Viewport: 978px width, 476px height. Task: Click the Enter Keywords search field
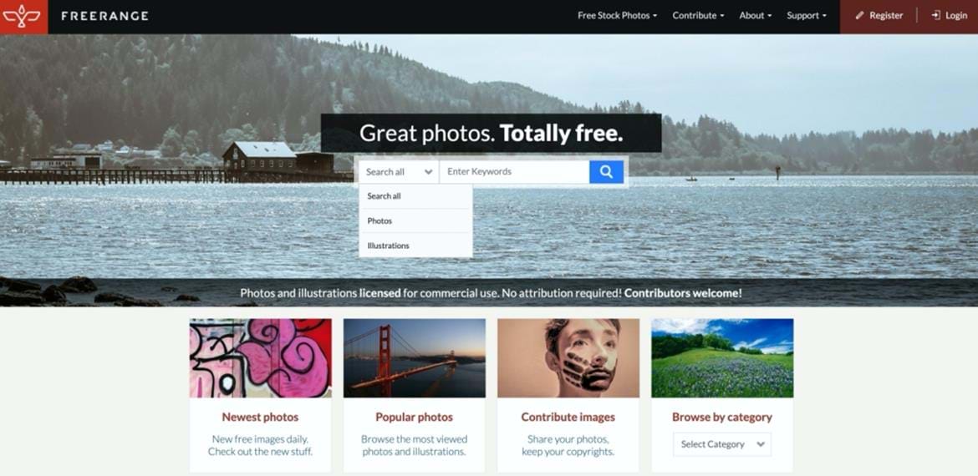point(514,172)
